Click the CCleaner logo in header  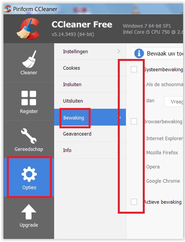pos(28,29)
